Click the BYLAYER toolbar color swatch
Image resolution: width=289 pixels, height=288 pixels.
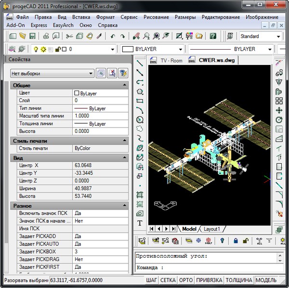(x=128, y=49)
